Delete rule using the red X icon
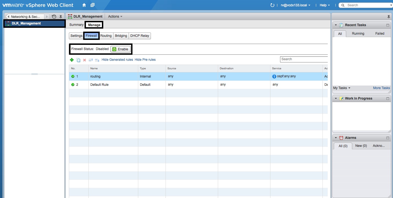This screenshot has width=393, height=198. (85, 60)
